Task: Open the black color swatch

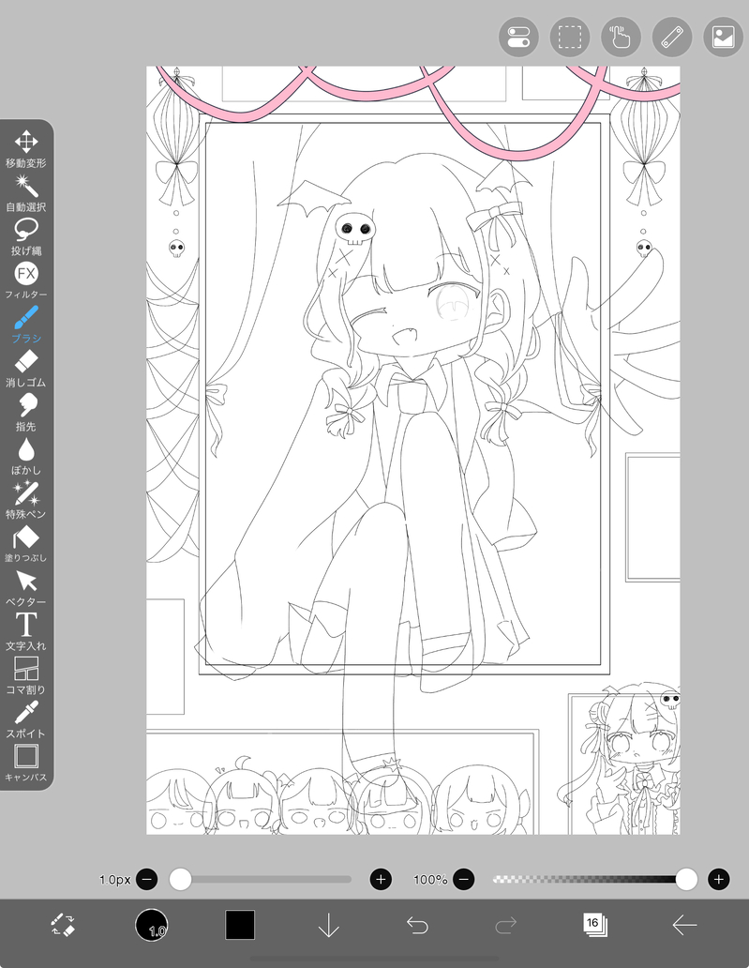Action: [x=240, y=925]
